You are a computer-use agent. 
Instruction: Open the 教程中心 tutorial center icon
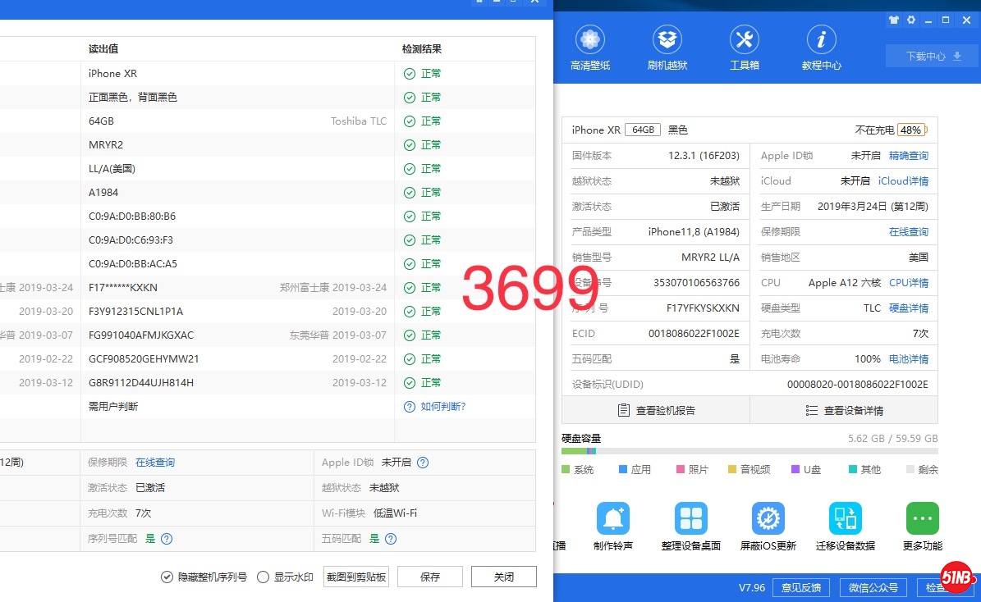(821, 40)
